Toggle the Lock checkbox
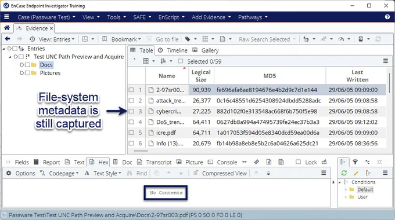 point(298,162)
